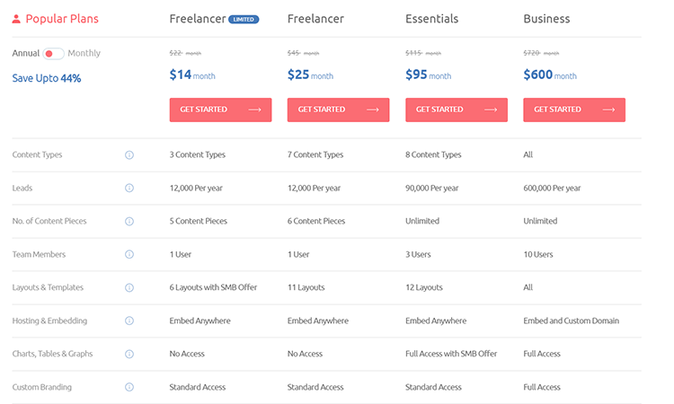Open Hosting & Embedding info icon
Screen dimensions: 674x404
129,321
